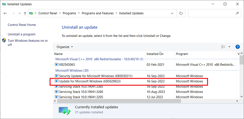Refresh the Installed Updates list

[x=181, y=13]
